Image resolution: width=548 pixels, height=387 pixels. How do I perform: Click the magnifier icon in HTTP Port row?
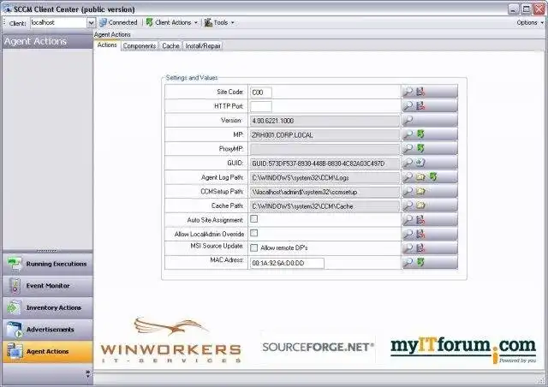[408, 105]
